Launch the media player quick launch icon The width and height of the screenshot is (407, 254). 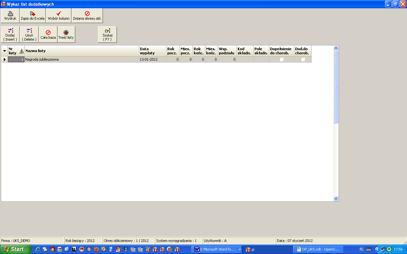(x=104, y=250)
